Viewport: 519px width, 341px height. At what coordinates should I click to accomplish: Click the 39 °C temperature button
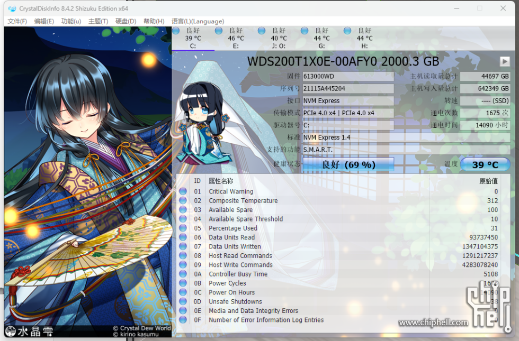tap(485, 164)
